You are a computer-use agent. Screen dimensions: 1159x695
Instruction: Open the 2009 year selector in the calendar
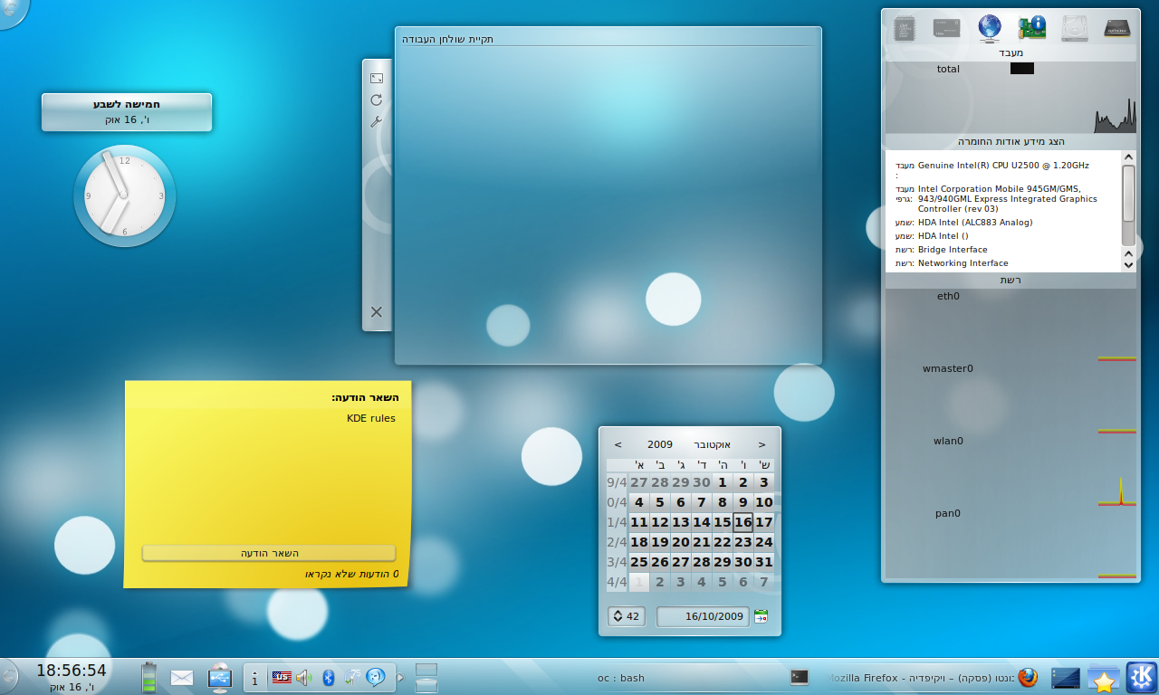click(x=659, y=444)
